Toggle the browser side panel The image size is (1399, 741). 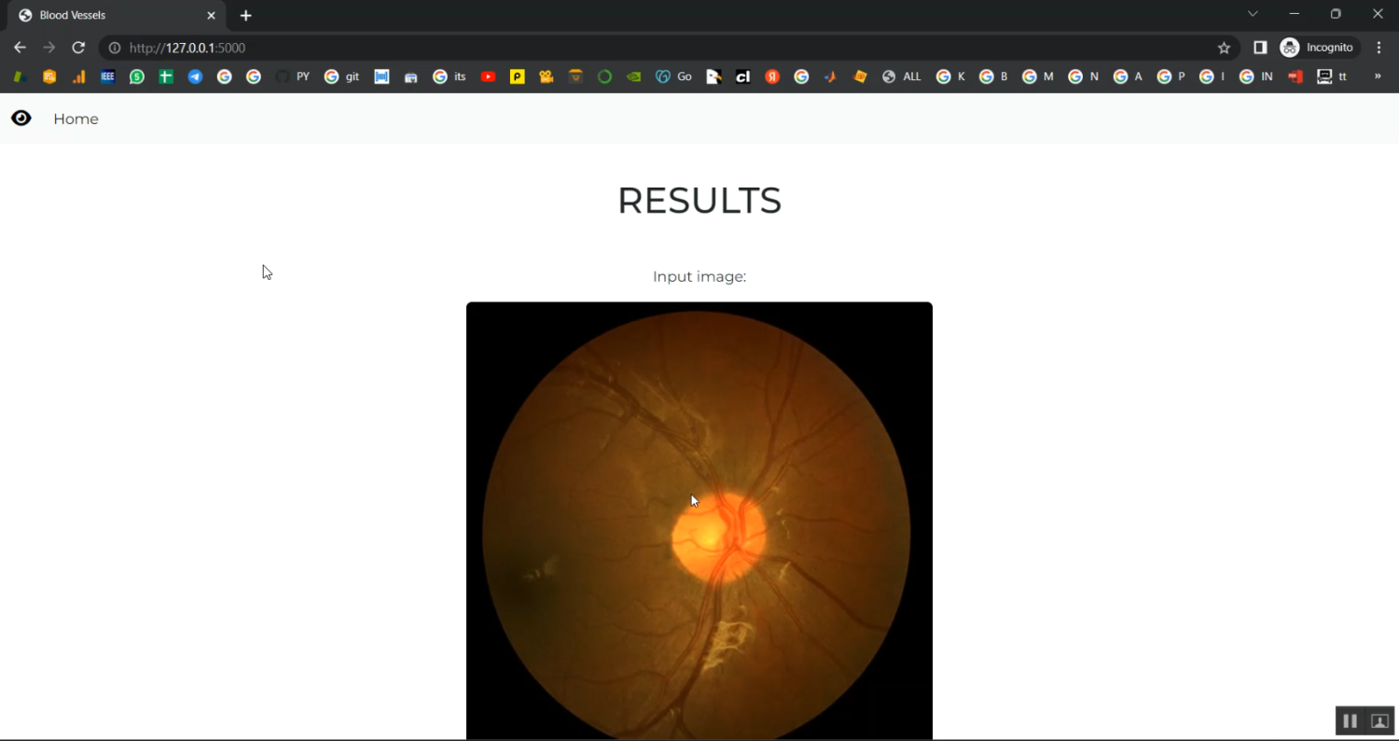[1260, 48]
